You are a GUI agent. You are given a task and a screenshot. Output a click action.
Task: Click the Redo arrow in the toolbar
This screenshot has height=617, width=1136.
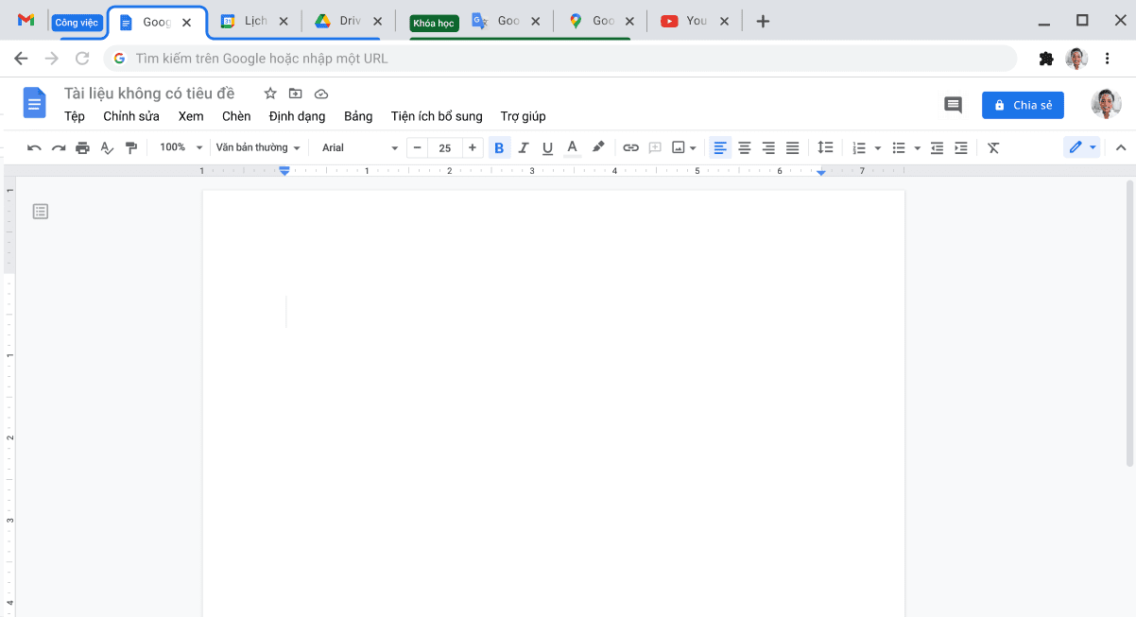pyautogui.click(x=59, y=147)
